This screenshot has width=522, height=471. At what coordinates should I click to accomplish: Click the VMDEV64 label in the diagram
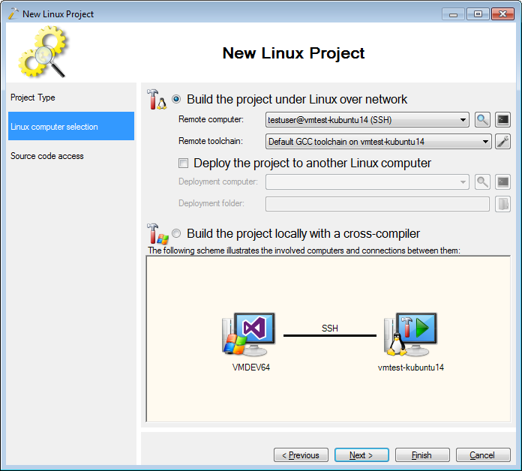[251, 367]
